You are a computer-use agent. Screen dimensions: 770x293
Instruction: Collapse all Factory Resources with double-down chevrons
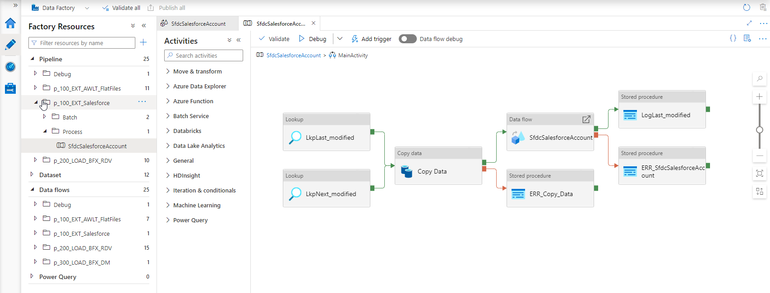click(133, 26)
